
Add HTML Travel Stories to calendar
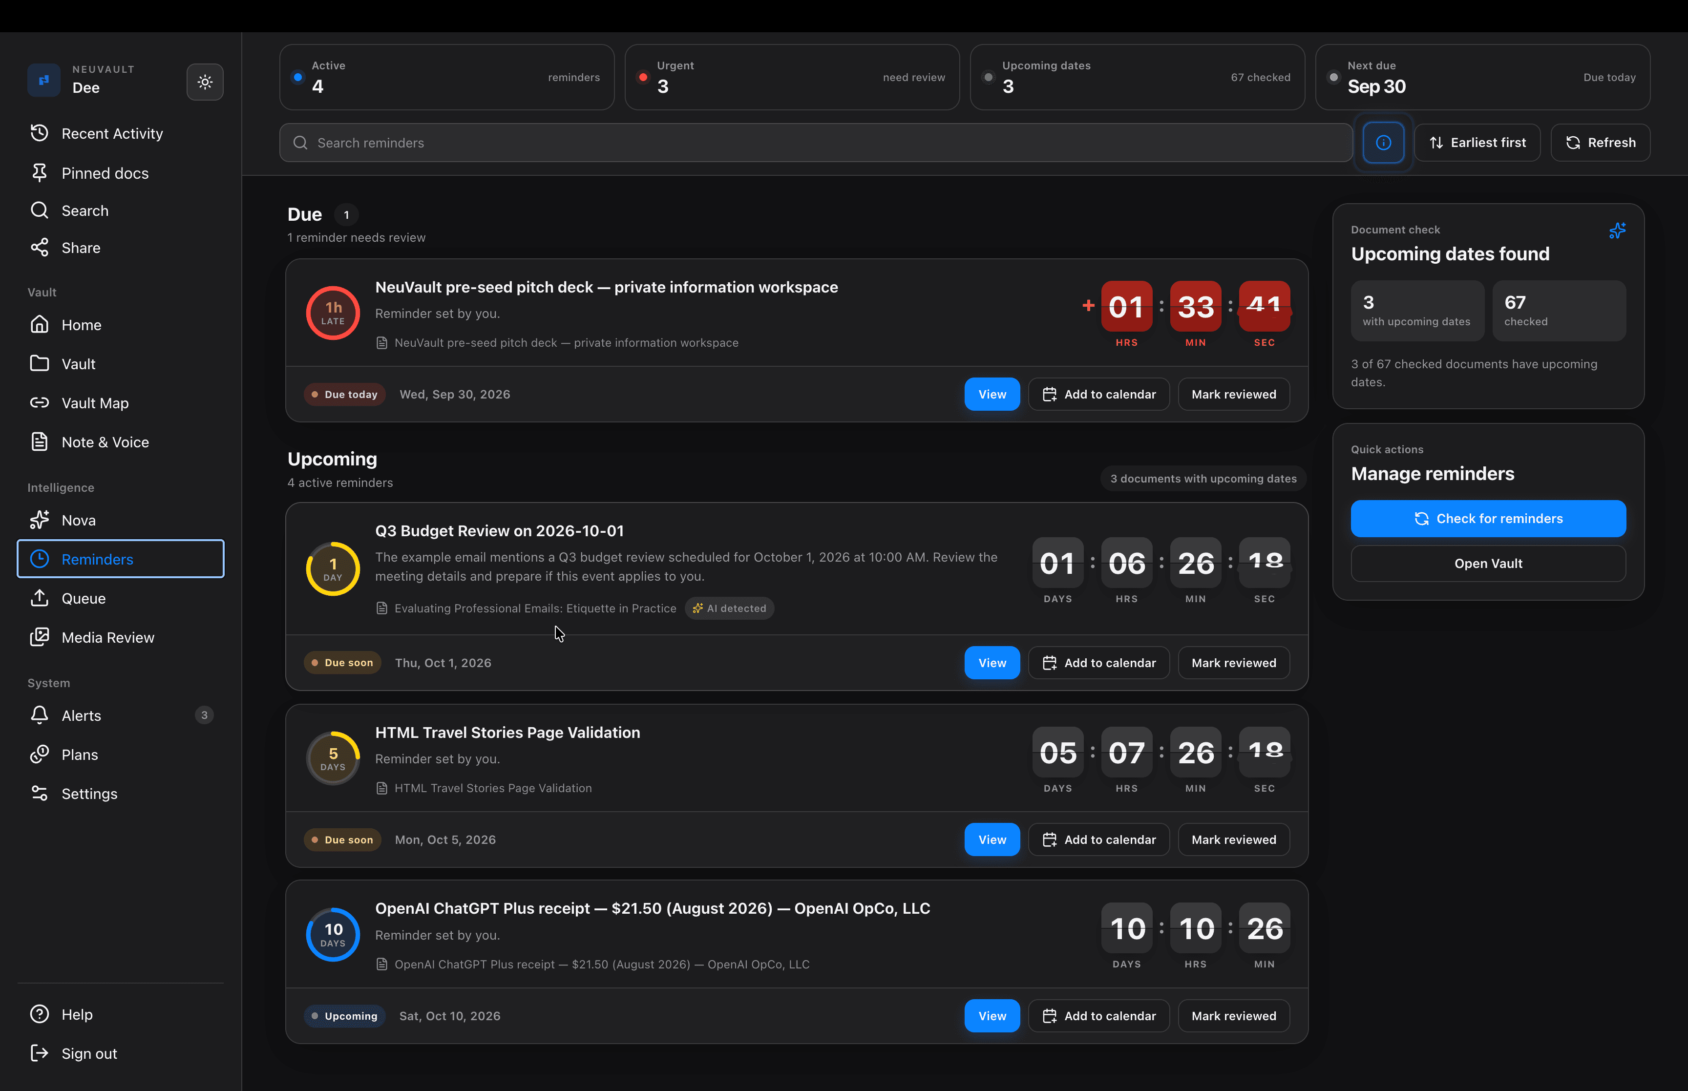coord(1098,839)
